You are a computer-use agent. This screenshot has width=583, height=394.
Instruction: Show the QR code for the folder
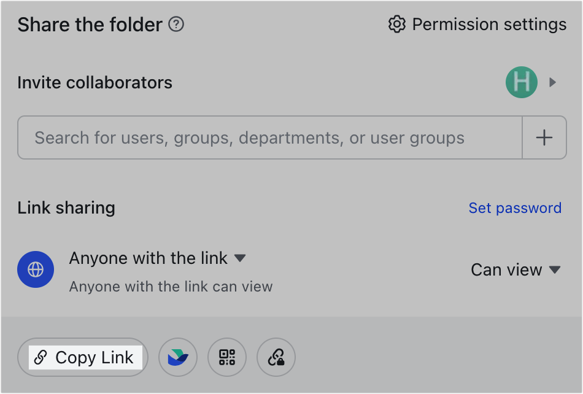pyautogui.click(x=227, y=357)
